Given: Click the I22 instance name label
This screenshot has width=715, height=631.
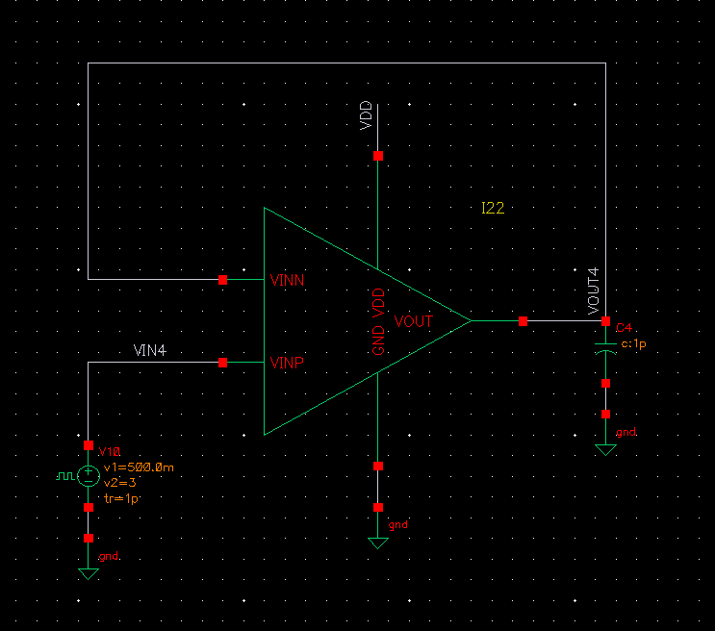Looking at the screenshot, I should point(493,208).
